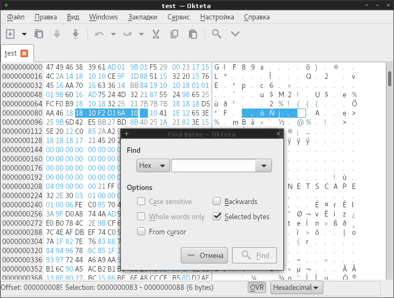
Task: Click the Undo toolbar icon
Action: [99, 34]
